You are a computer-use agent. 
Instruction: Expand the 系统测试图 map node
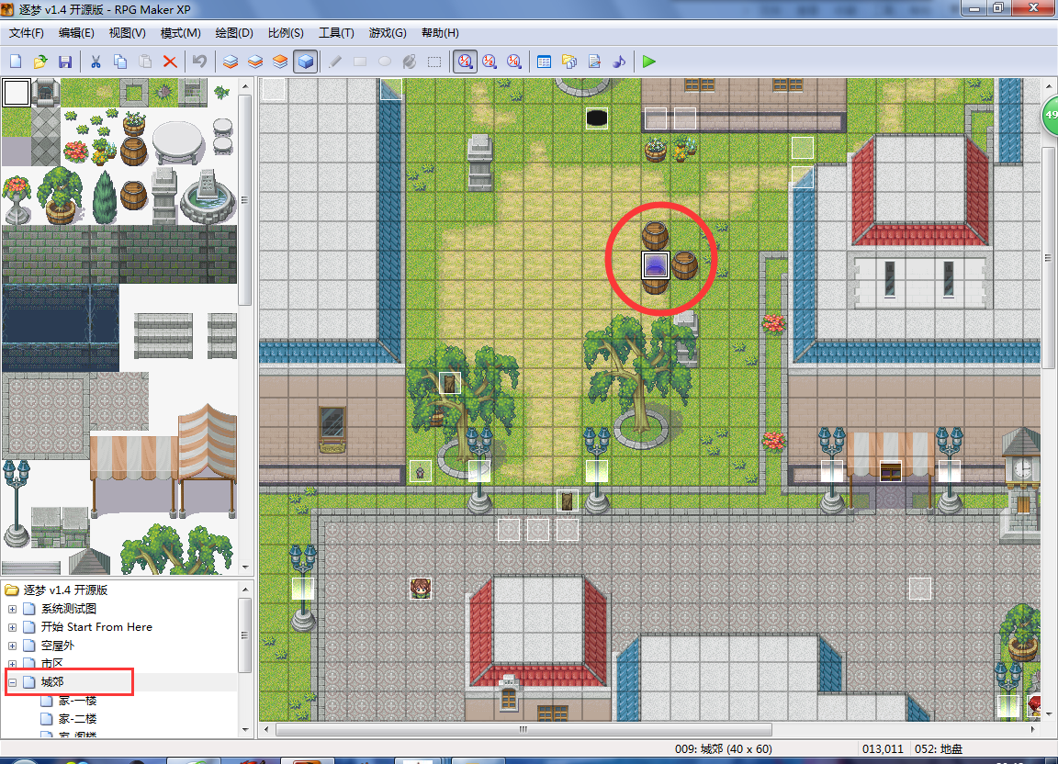[x=12, y=609]
